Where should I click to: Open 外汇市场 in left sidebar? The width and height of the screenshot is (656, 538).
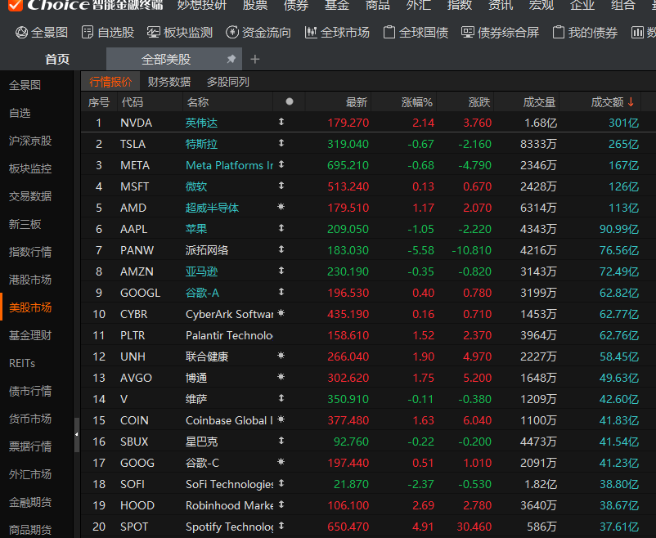(30, 474)
